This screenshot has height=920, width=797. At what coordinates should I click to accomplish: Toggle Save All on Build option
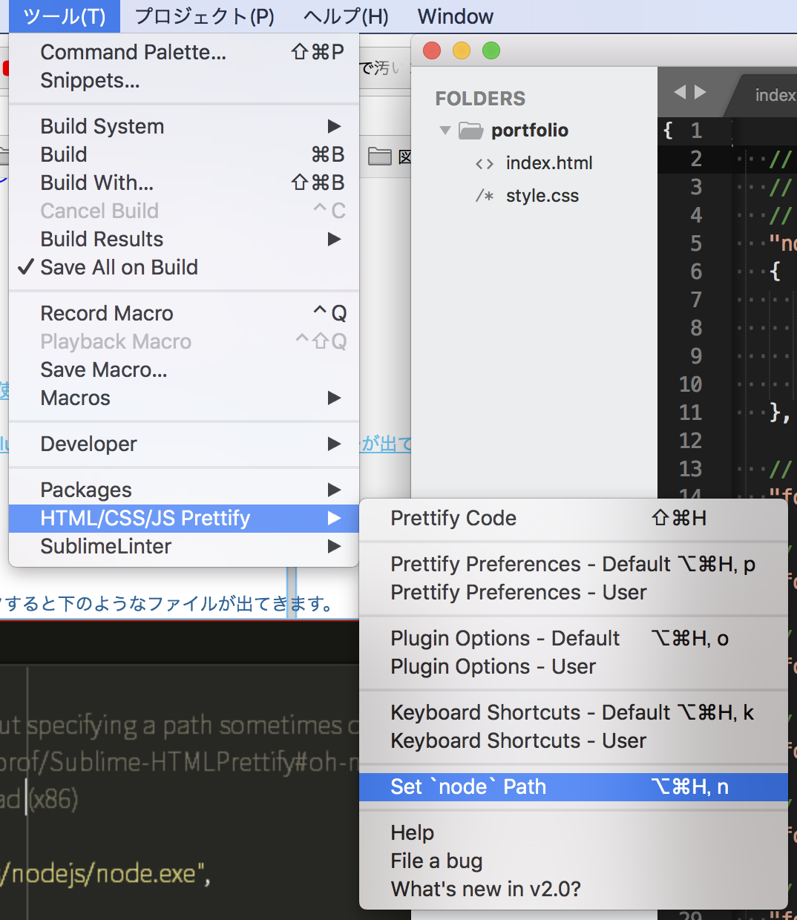pyautogui.click(x=119, y=267)
